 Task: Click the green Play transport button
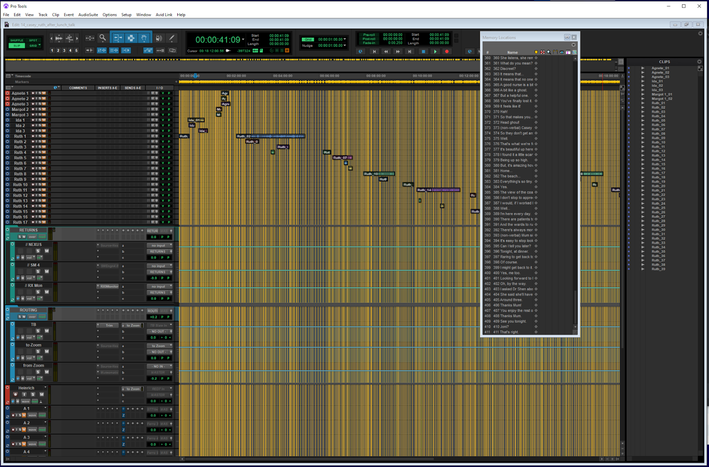[435, 51]
